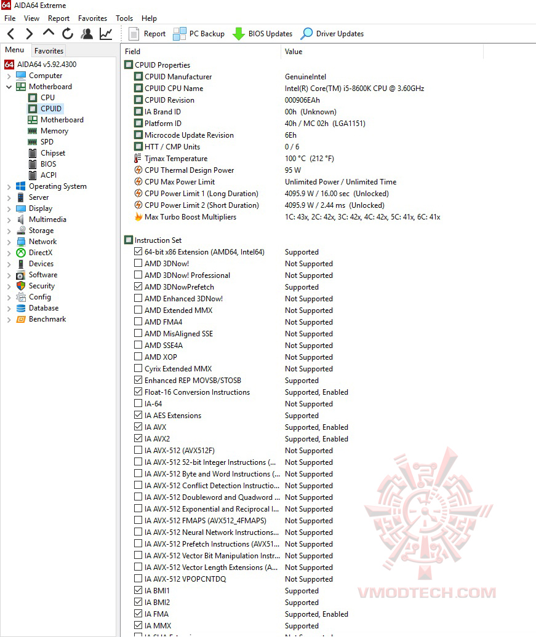Select the SPD tree item

pyautogui.click(x=47, y=142)
